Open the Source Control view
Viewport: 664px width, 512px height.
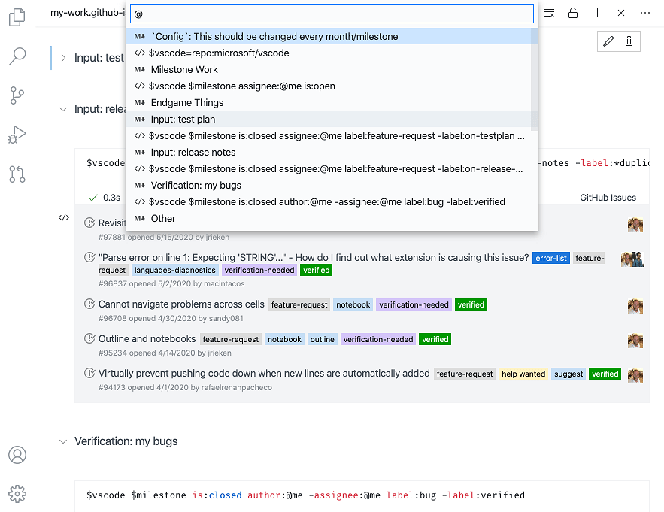[17, 95]
